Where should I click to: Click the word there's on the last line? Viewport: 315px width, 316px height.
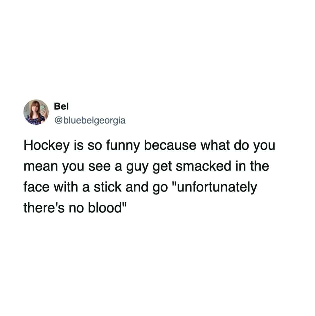(44, 208)
